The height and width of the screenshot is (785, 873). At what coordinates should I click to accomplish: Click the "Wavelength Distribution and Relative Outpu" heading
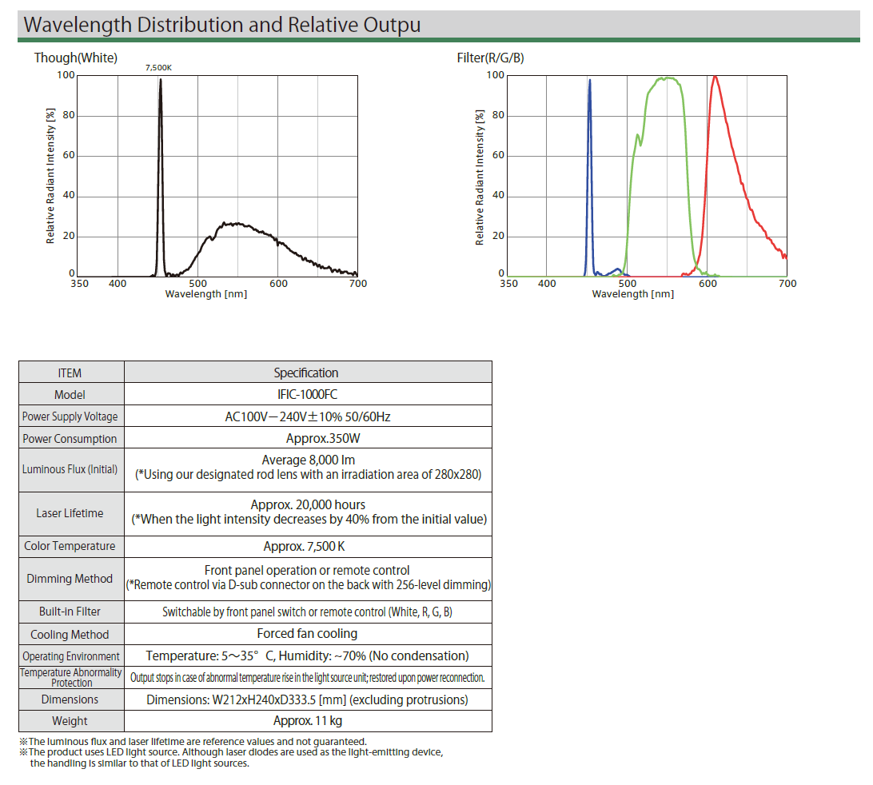pos(222,25)
